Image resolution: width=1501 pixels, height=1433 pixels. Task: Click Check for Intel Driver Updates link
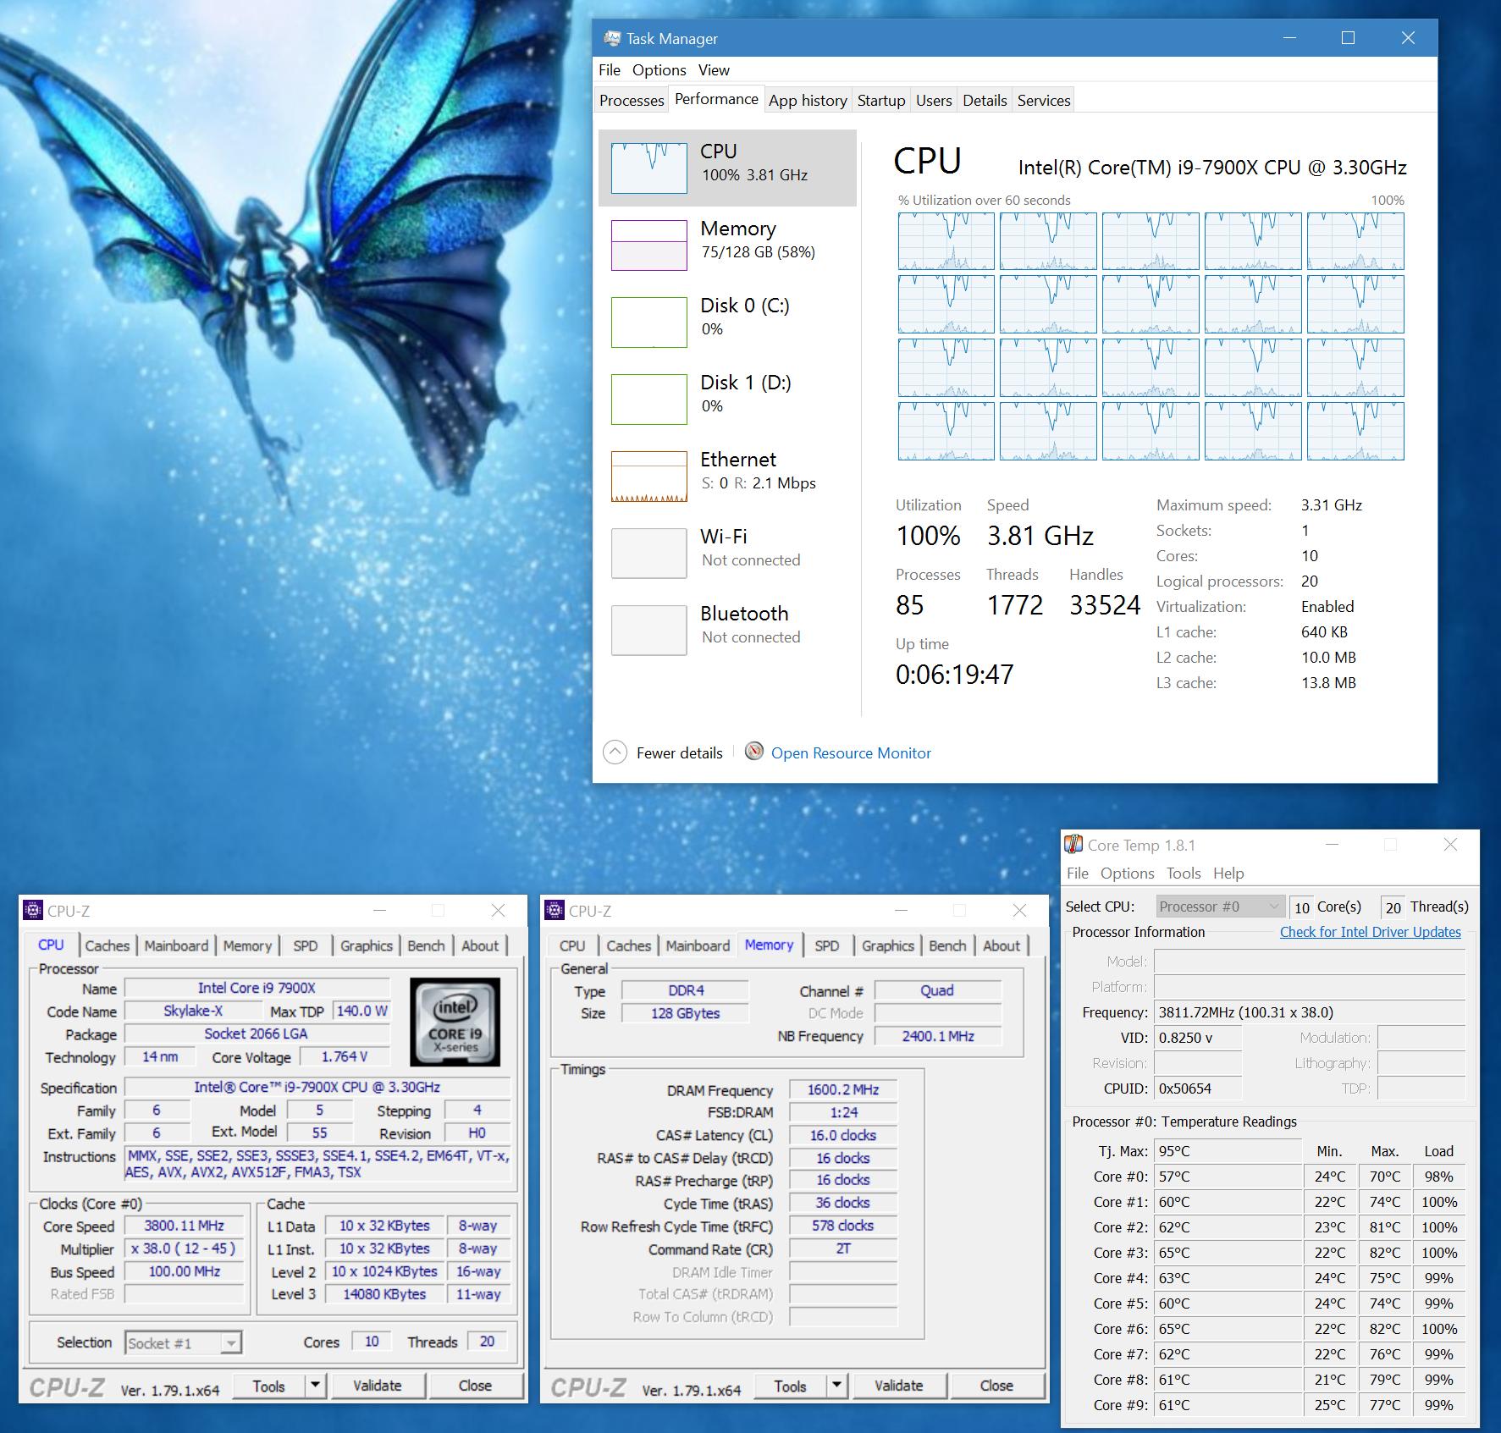[x=1370, y=932]
